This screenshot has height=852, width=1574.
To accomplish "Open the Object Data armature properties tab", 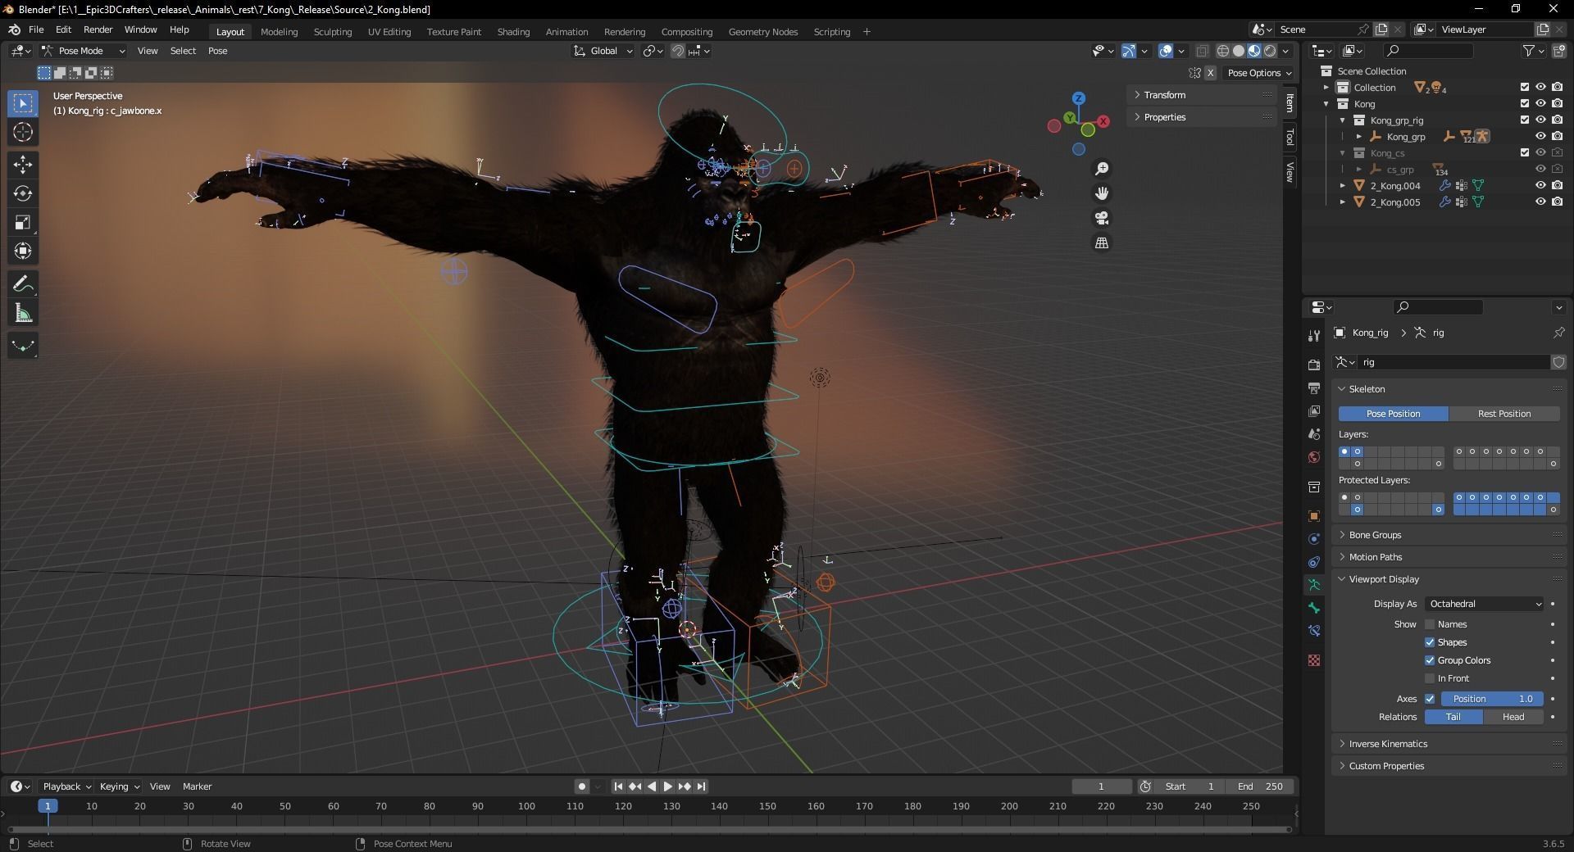I will [1314, 585].
